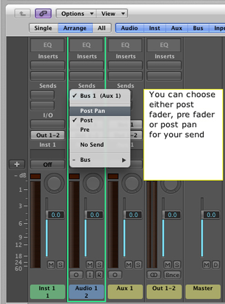Select the Master channel name label
The width and height of the screenshot is (225, 304).
point(203,292)
